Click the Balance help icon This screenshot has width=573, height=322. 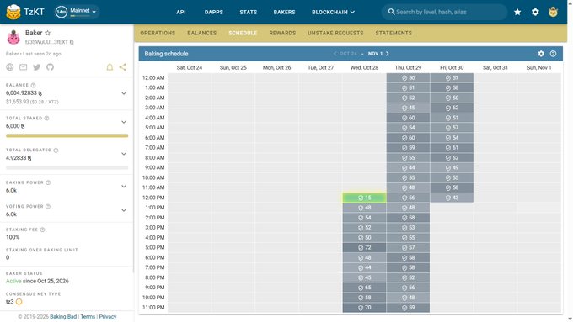click(33, 85)
